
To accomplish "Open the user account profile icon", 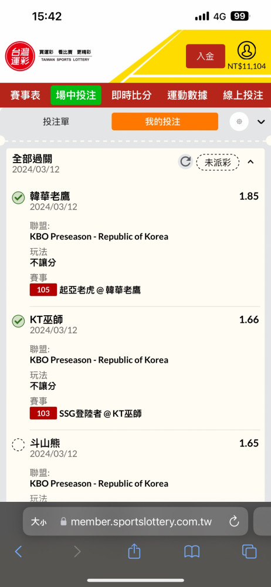I will 247,50.
